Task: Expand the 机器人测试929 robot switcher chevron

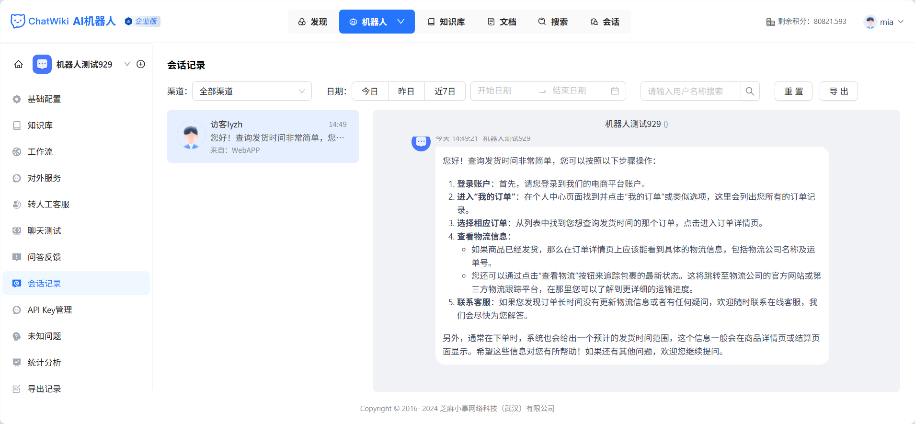Action: [127, 64]
